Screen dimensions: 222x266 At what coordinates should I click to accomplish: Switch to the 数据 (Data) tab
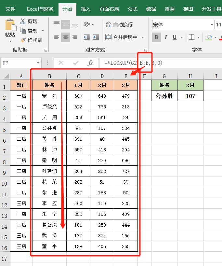pos(151,9)
